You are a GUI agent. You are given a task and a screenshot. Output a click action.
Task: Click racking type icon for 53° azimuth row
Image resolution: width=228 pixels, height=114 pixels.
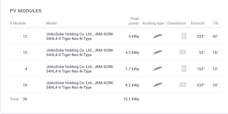[158, 52]
